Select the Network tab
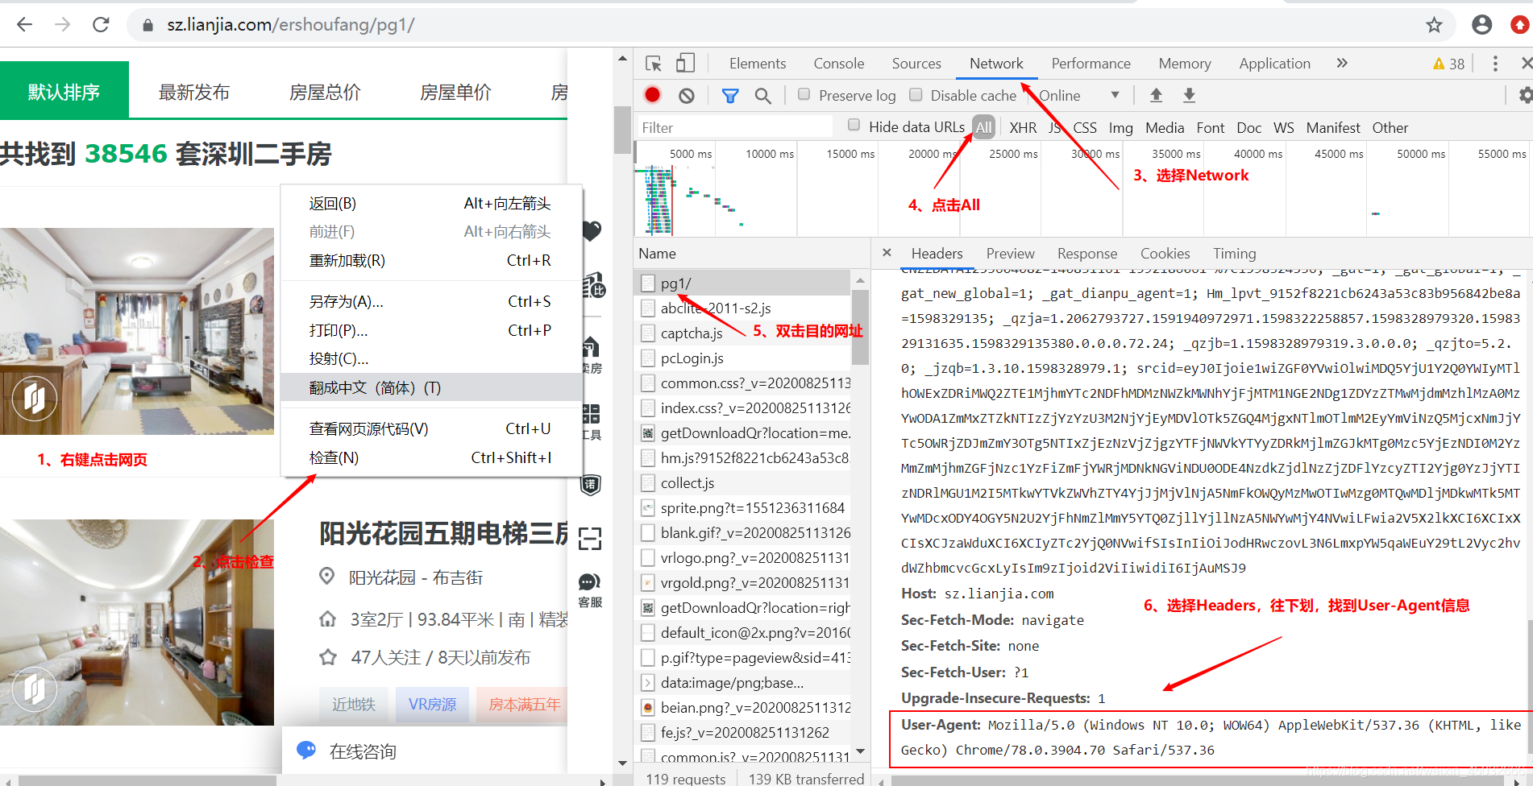The height and width of the screenshot is (786, 1533). (996, 64)
